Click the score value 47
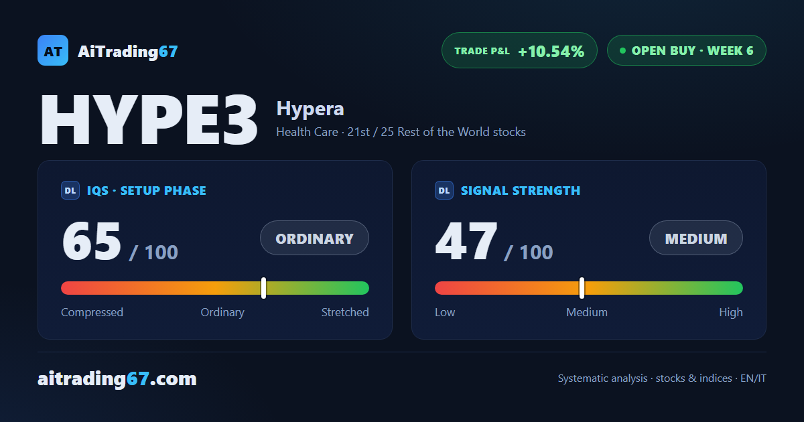This screenshot has height=422, width=804. [466, 241]
